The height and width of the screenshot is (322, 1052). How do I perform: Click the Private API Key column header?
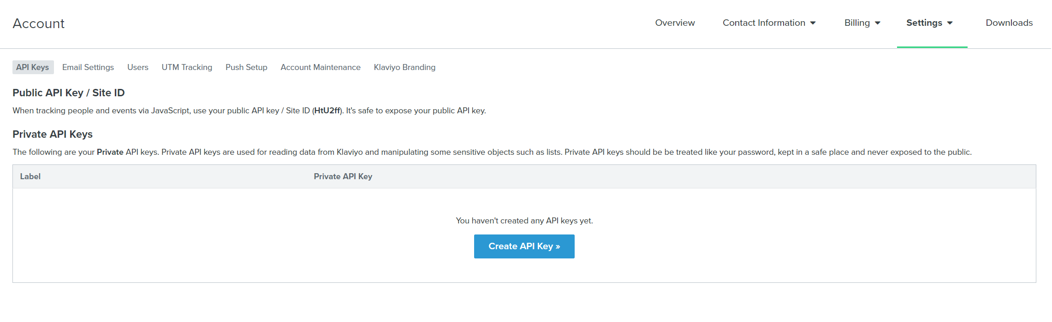(343, 176)
